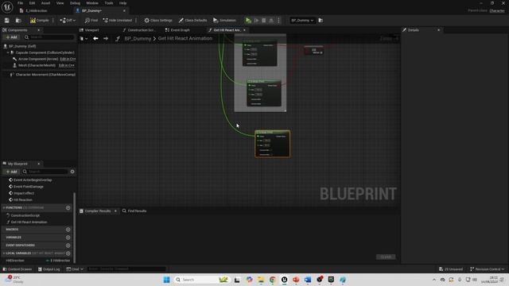509x286 pixels.
Task: Collapse the Functions section
Action: pyautogui.click(x=4, y=207)
